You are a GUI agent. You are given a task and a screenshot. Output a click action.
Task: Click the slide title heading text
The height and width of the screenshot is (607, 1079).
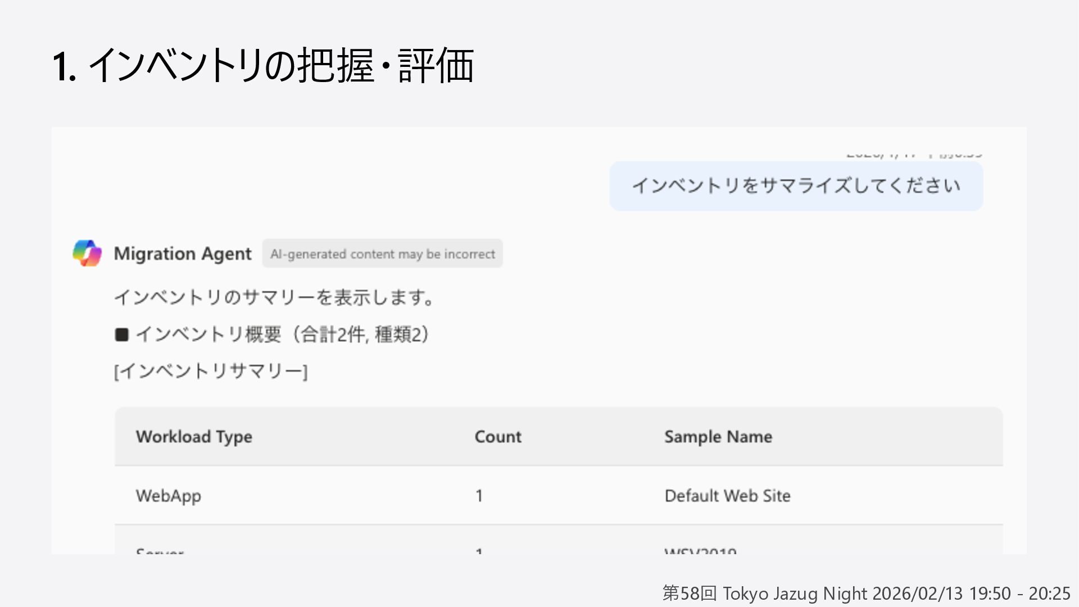(263, 66)
